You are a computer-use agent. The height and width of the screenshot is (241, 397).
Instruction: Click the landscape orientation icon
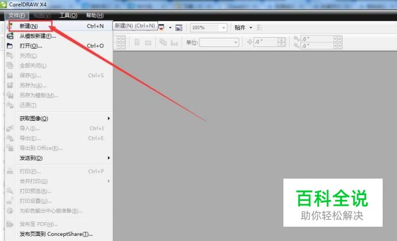pyautogui.click(x=148, y=43)
